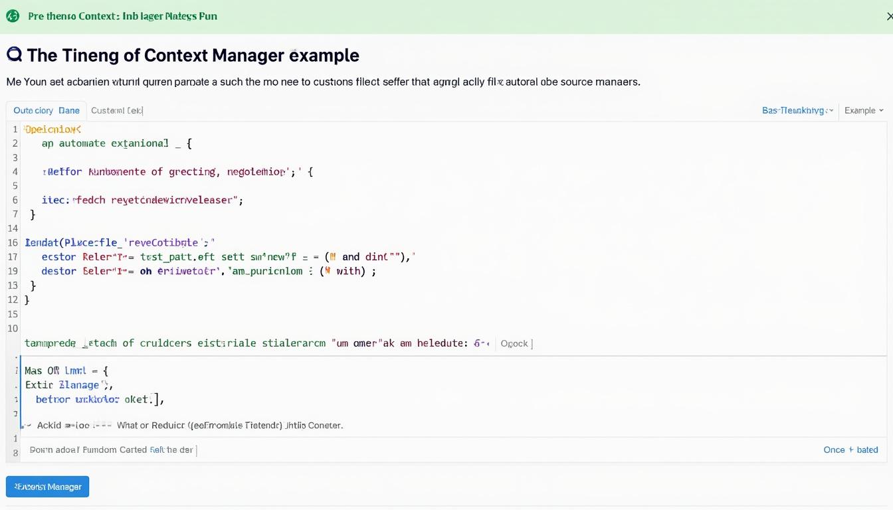Click line number 16 in the gutter
Viewport: 893px width, 510px height.
pos(13,242)
